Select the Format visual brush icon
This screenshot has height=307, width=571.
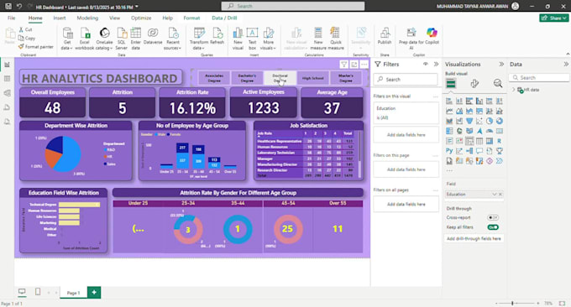pos(474,84)
